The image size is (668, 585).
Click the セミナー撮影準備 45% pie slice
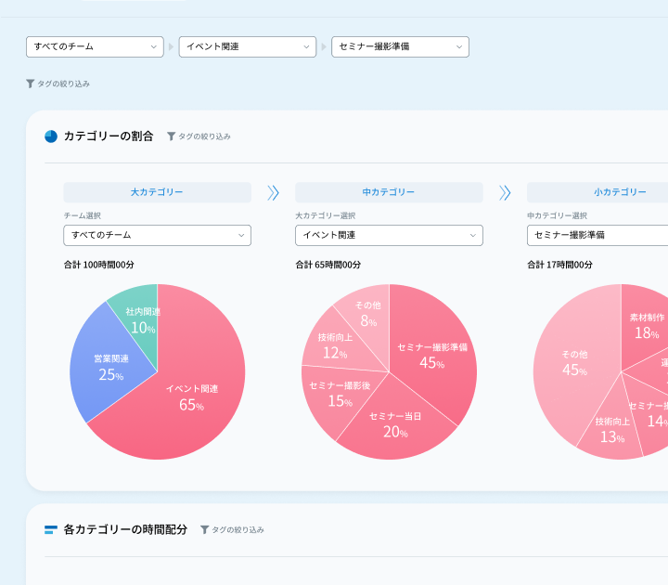point(432,355)
